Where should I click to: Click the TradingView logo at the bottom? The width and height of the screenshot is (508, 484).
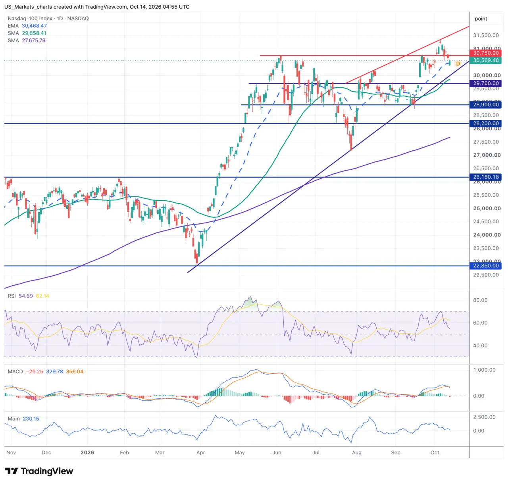tap(39, 471)
